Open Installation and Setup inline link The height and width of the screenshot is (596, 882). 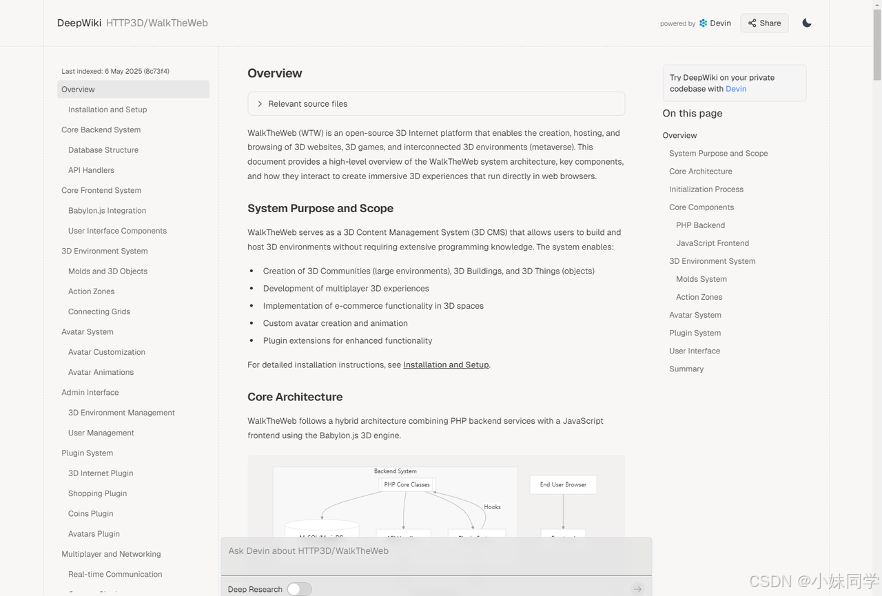point(446,364)
